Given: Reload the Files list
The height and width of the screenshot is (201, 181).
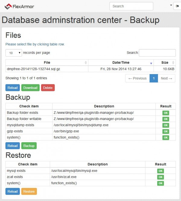Looking at the screenshot, I should click(x=12, y=88).
